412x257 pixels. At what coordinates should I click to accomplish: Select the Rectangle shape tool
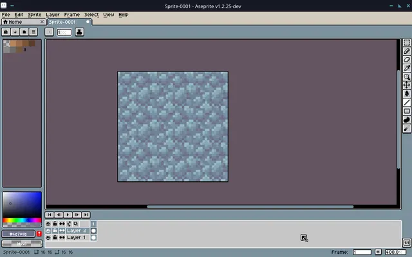407,111
